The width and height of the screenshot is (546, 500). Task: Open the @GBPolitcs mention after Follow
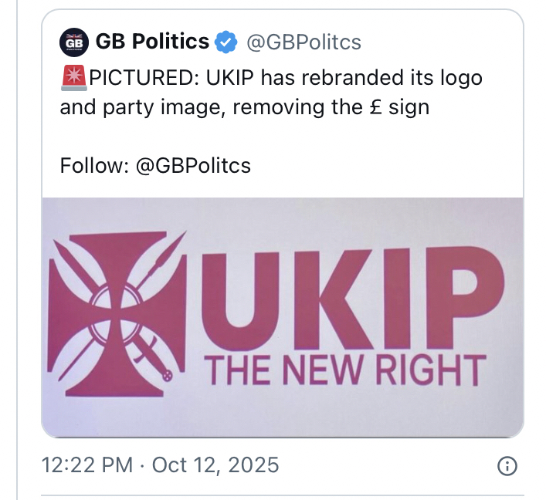(193, 166)
